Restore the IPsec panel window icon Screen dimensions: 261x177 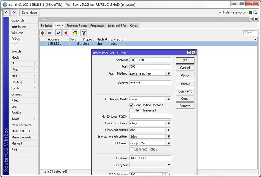pyautogui.click(x=251, y=19)
